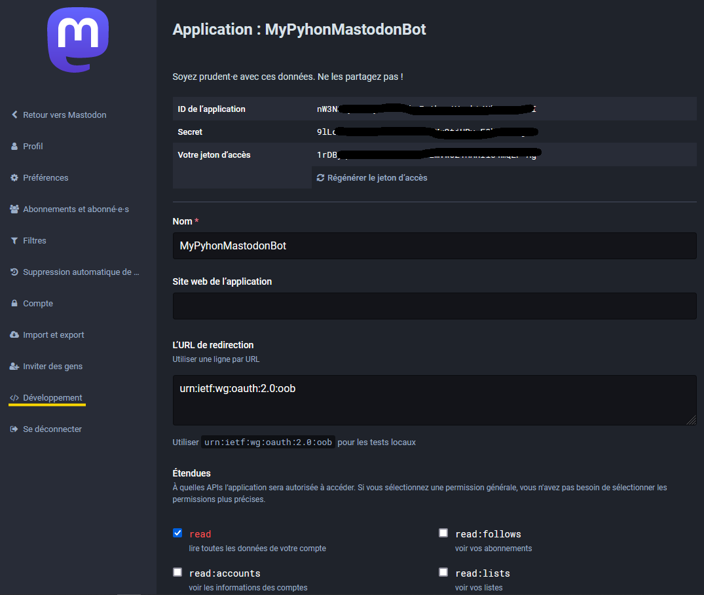Enable the read:lists scope

click(443, 572)
